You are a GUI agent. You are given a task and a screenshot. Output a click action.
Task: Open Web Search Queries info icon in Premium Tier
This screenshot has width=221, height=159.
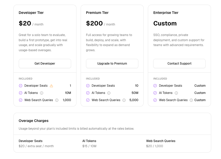tap(124, 100)
